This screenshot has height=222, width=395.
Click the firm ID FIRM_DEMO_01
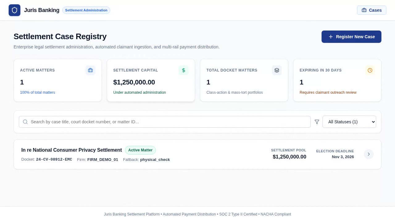coord(103,159)
